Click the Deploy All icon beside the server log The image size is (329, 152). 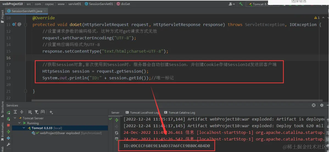pos(116,120)
